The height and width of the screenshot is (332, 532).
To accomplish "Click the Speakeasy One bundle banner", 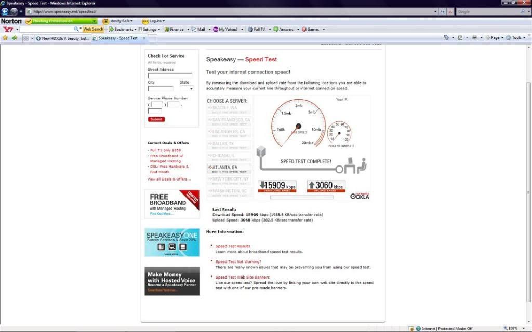I will [172, 243].
